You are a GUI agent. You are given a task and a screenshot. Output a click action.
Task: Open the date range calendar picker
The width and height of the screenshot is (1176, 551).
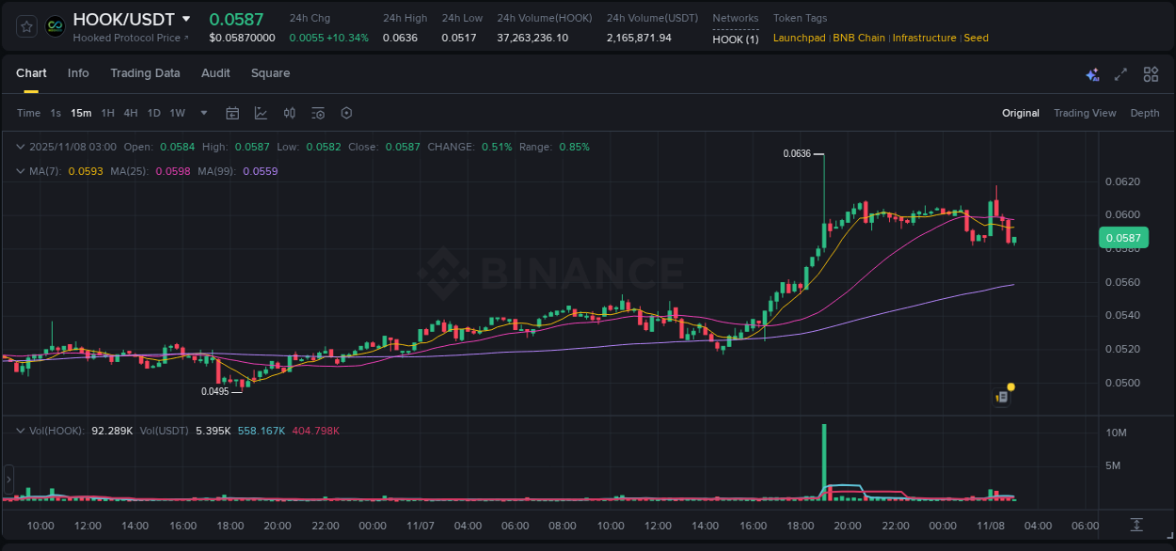coord(232,112)
